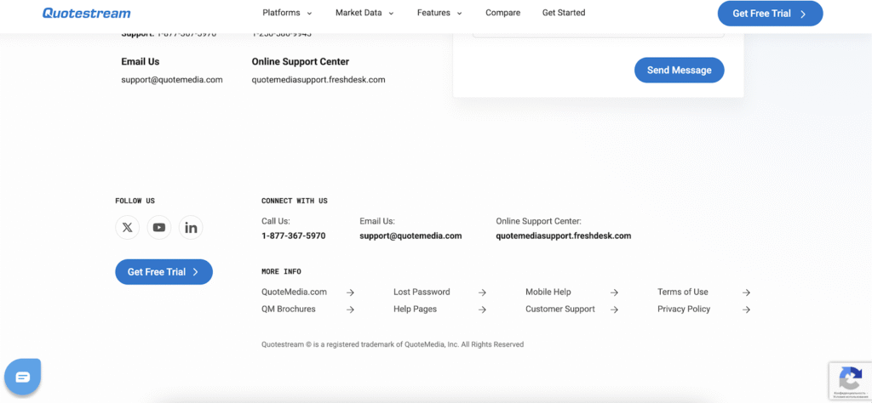Click the arrow next to Lost Password

[482, 292]
